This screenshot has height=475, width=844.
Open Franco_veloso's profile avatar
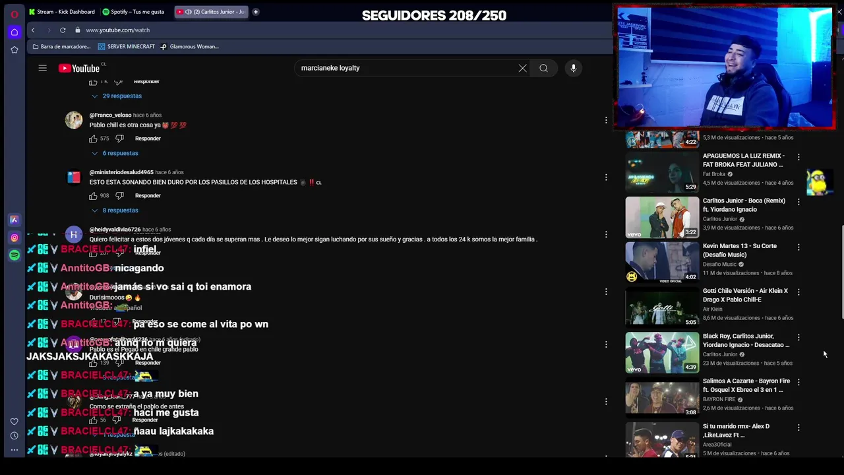point(74,120)
